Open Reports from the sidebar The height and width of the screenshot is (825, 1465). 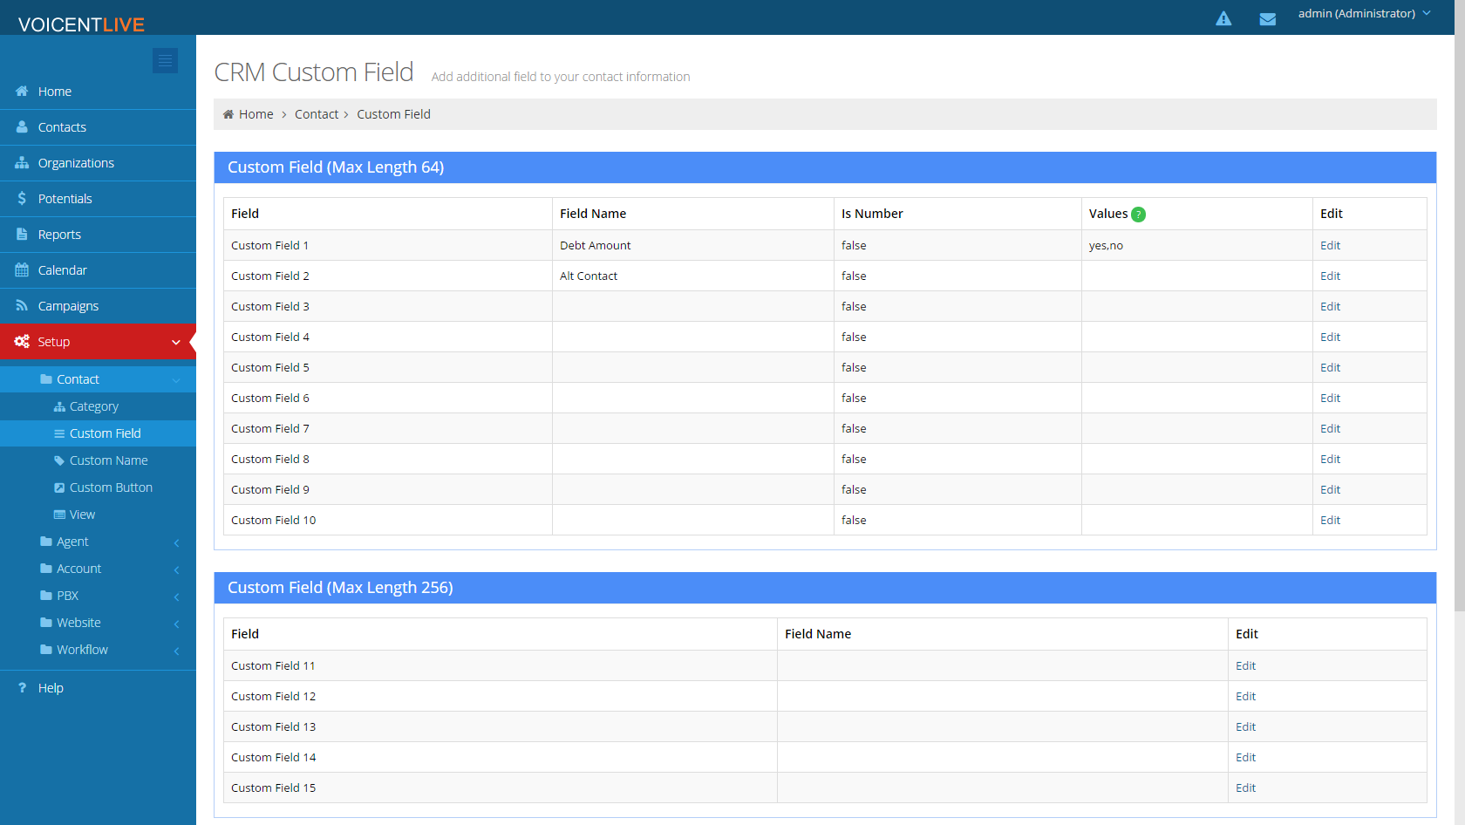(x=58, y=234)
